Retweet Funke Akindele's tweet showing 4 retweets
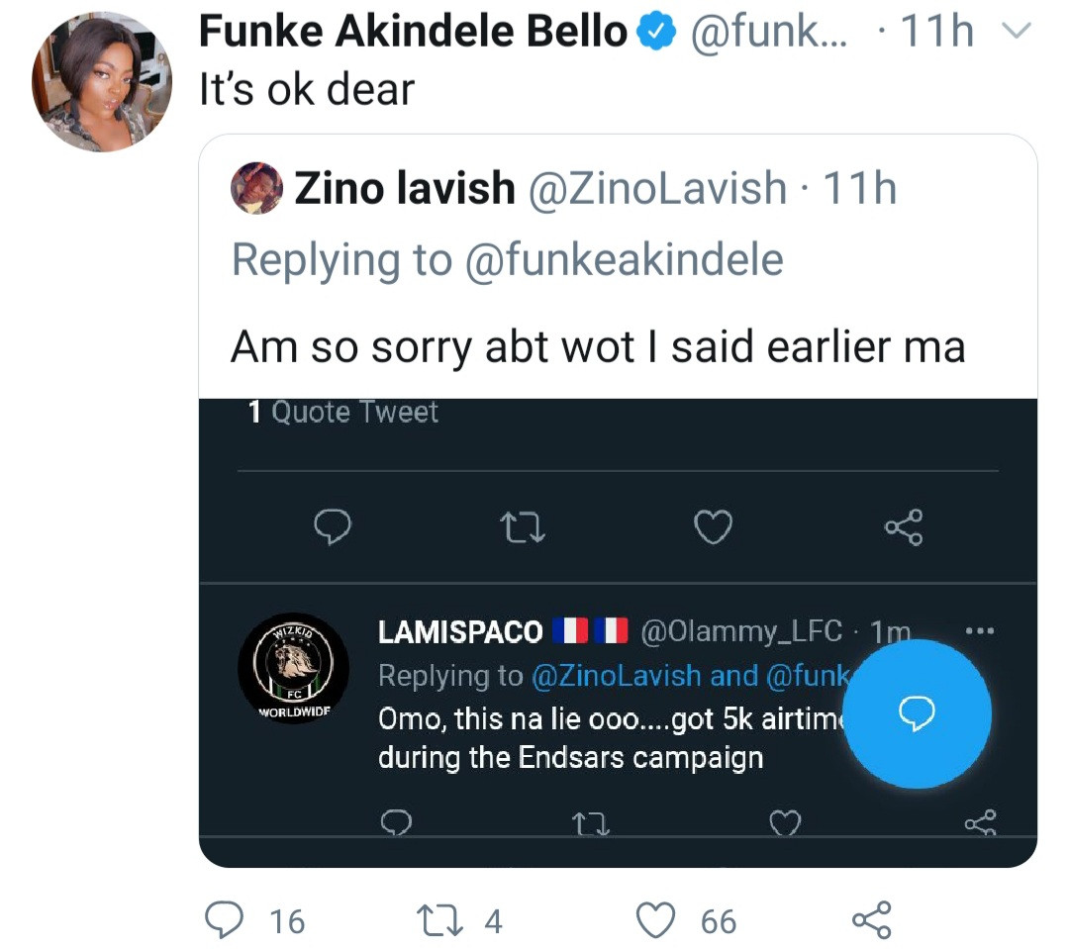1069x949 pixels. [x=437, y=920]
